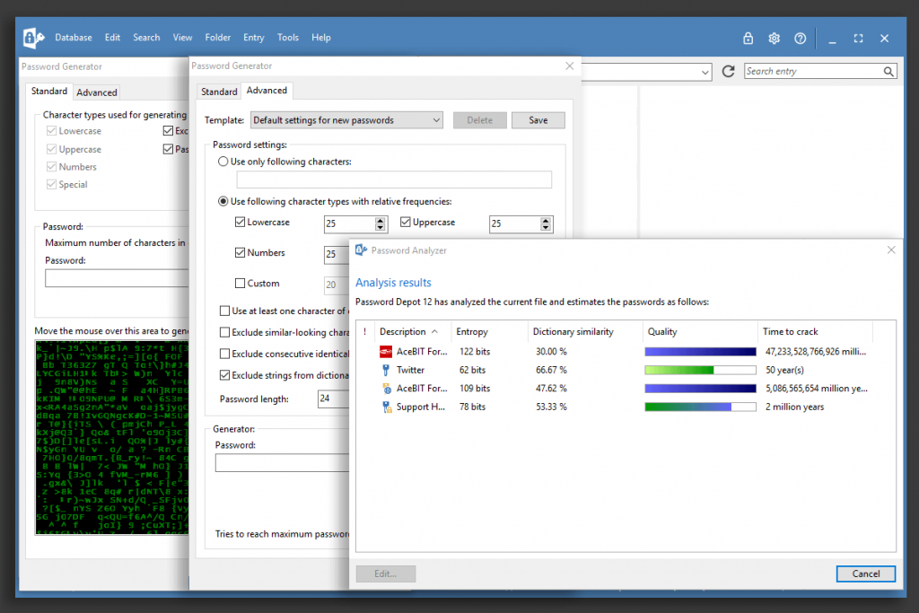Screen dimensions: 919x613
Task: Enable 'Exclude similar-looking' checkbox
Action: pyautogui.click(x=224, y=332)
